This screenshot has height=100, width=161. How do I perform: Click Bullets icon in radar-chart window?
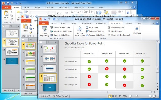point(72,12)
